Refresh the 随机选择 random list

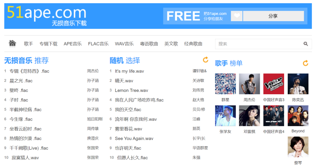pyautogui.click(x=205, y=60)
